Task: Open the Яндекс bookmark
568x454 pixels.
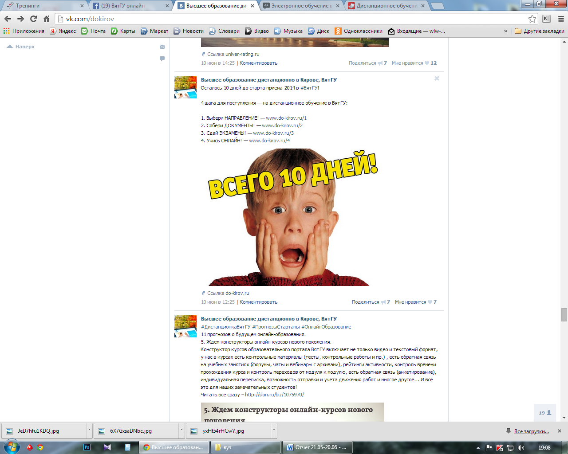Action: (x=63, y=31)
